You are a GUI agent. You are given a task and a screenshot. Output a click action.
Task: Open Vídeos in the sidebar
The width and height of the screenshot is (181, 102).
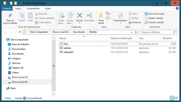pyautogui.click(x=13, y=73)
